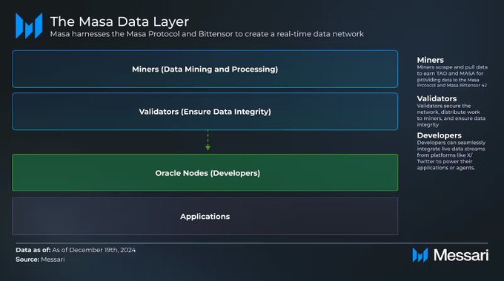Click the Messari logo icon beside the title
Screen dimensions: 504x281
[29, 26]
